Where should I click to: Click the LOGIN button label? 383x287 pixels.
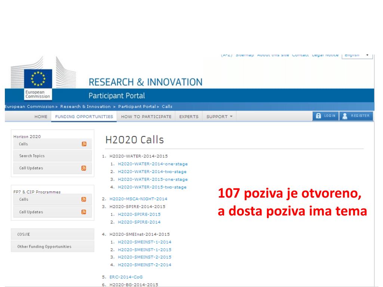(330, 116)
